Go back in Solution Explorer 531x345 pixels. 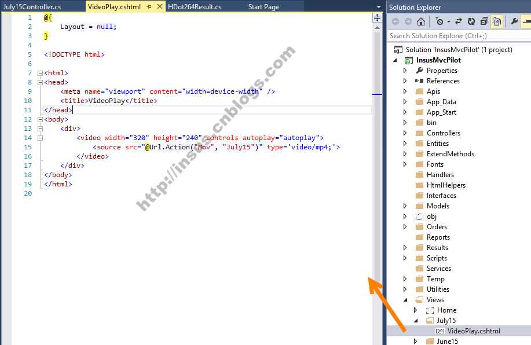[x=395, y=21]
